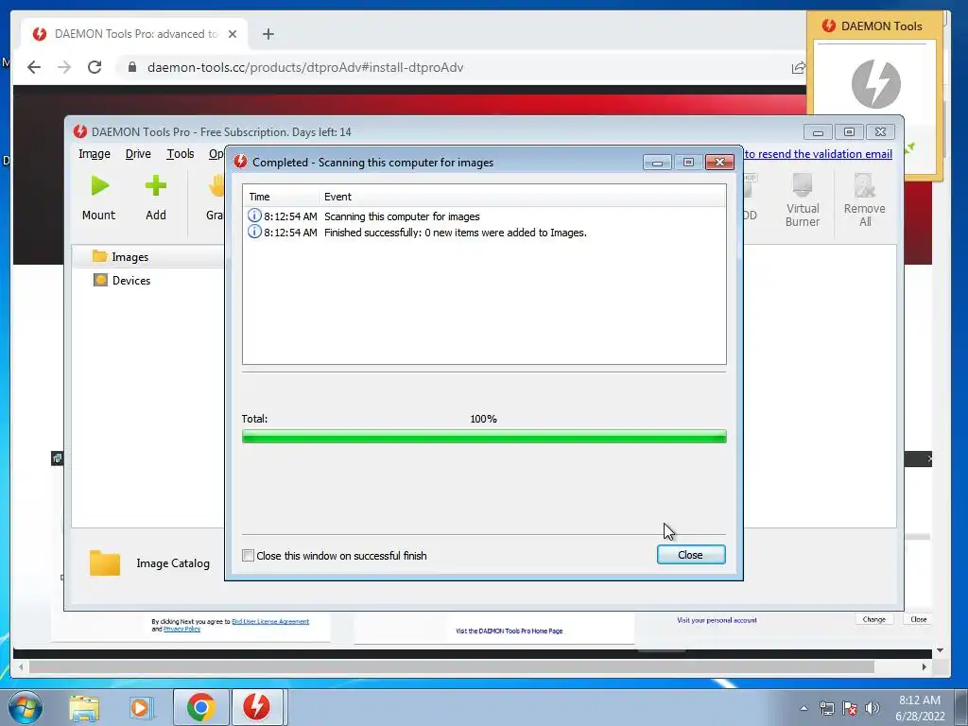Open Windows Media Player from taskbar

pyautogui.click(x=141, y=707)
